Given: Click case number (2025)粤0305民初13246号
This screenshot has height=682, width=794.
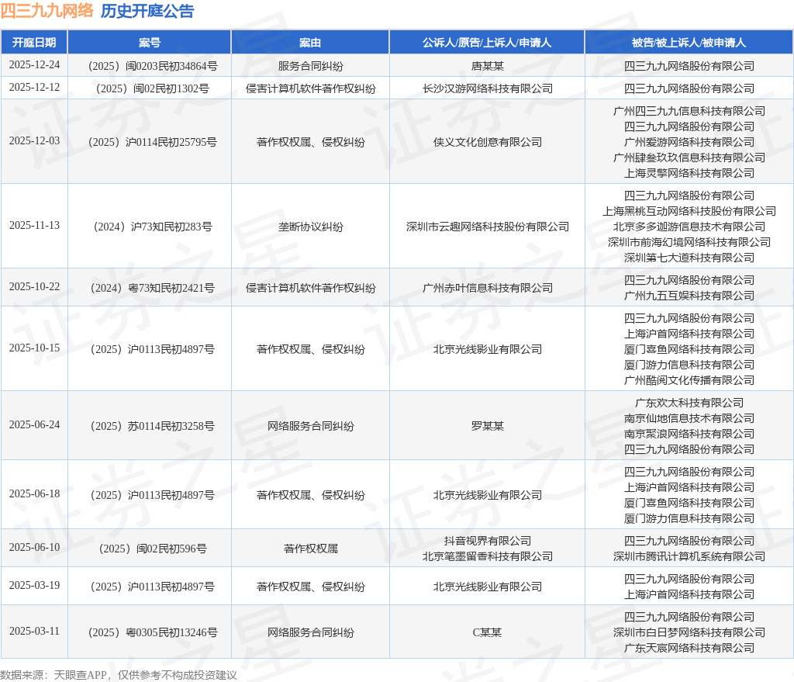Looking at the screenshot, I should click(x=153, y=633).
